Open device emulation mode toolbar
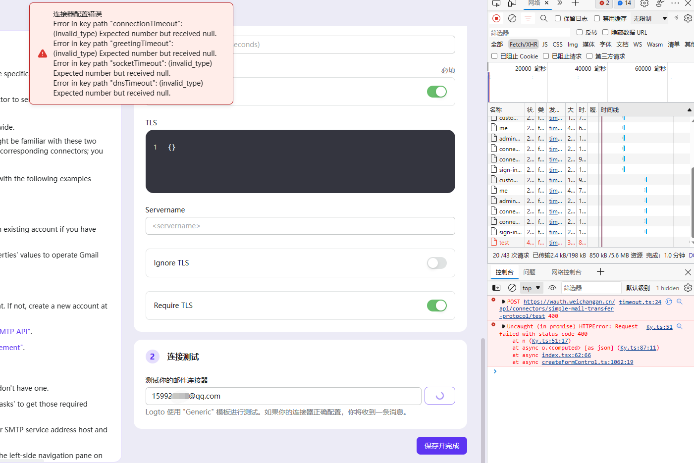This screenshot has height=463, width=694. (511, 3)
